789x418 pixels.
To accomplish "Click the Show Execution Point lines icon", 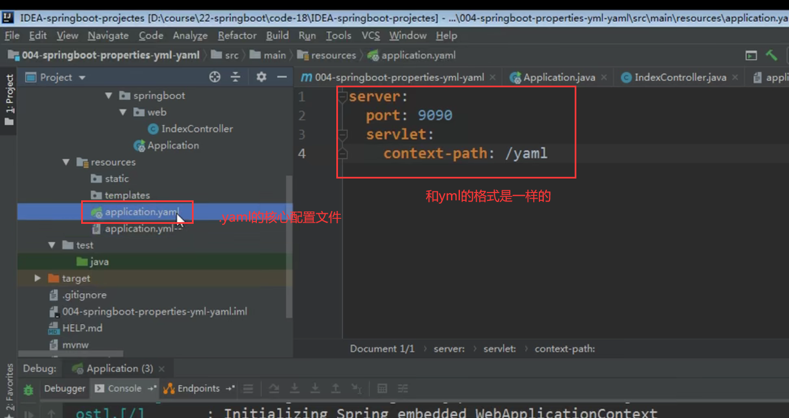I will (x=248, y=388).
